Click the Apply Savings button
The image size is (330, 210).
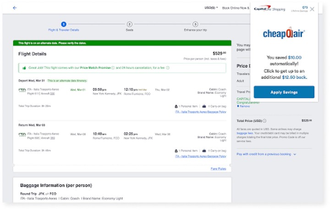284,92
